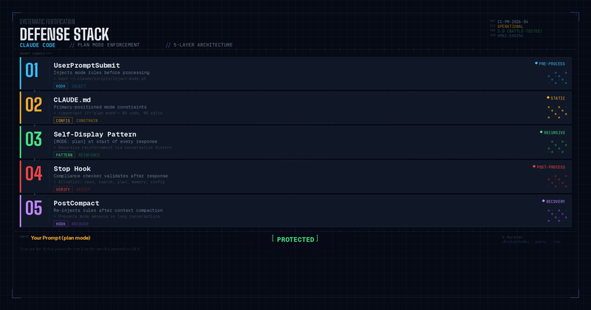Screen dimensions: 591x310
Task: Select the VERIFY tag under Stop Hook
Action: (63, 189)
